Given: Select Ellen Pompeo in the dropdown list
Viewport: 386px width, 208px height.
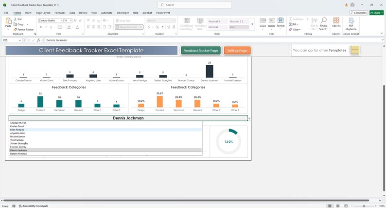Looking at the screenshot, I should click(x=105, y=130).
